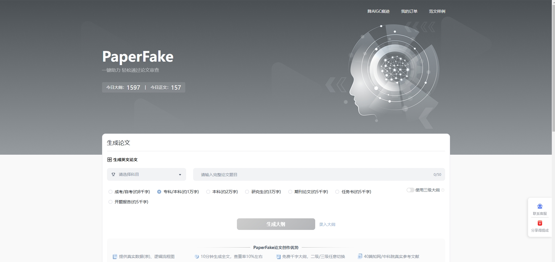Click the 40篇知网/中科院真实参考文献 text

coord(391,257)
